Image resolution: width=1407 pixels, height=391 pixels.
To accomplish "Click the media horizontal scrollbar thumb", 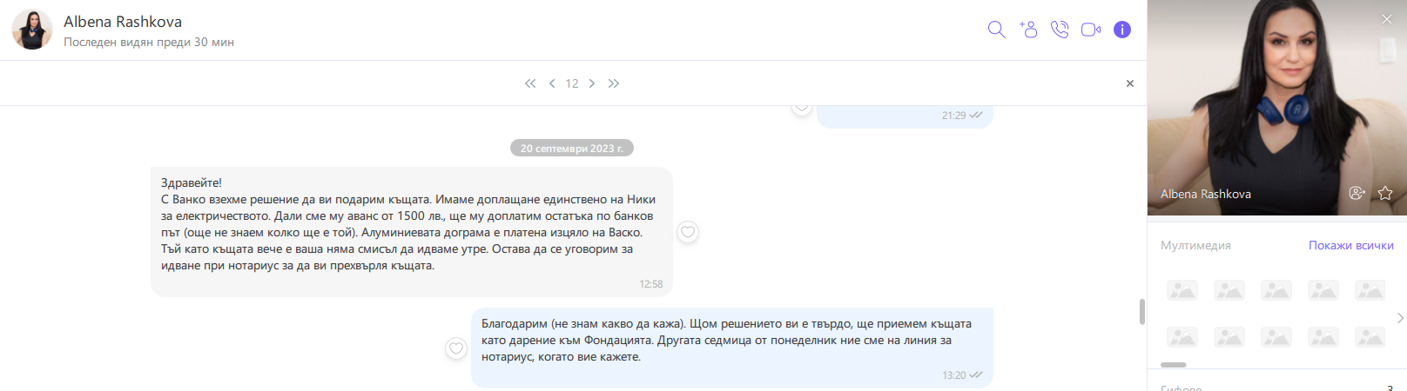I will pyautogui.click(x=1174, y=365).
